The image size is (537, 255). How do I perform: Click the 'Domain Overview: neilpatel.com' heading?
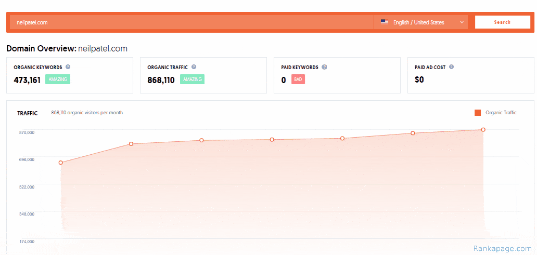point(67,48)
